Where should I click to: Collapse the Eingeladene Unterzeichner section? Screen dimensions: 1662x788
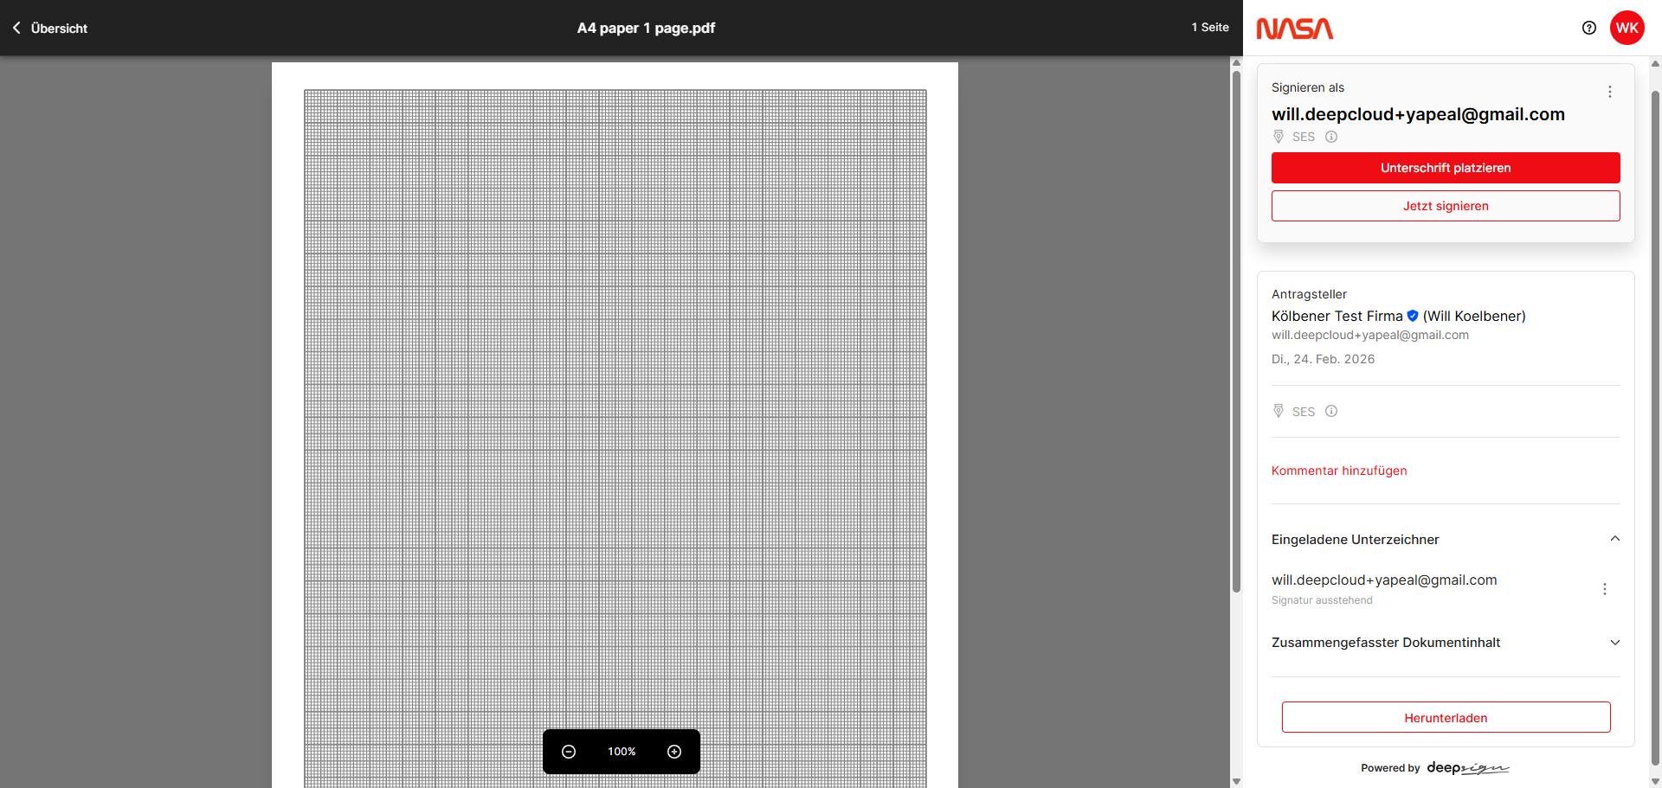coord(1614,539)
